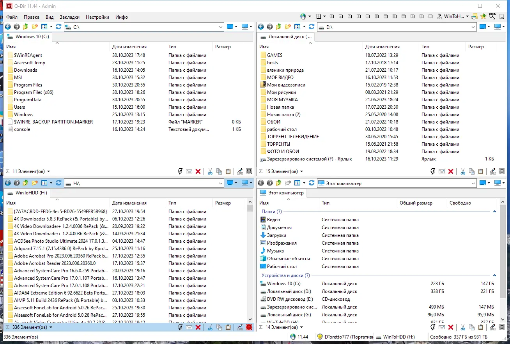Viewport: 510px width, 344px height.
Task: Click the edit pencil icon under Этот компьютер pane
Action: pos(493,327)
